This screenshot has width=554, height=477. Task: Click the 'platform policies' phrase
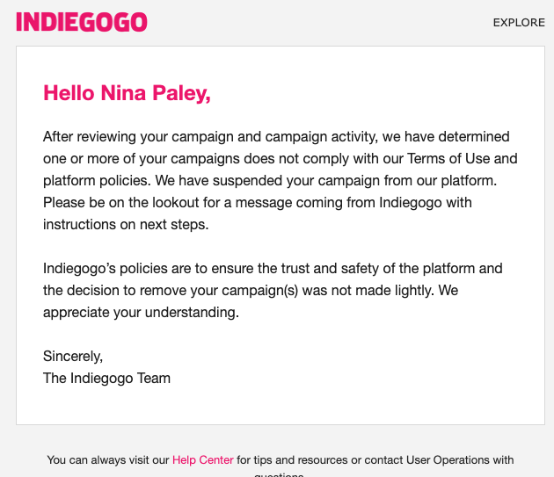click(97, 180)
